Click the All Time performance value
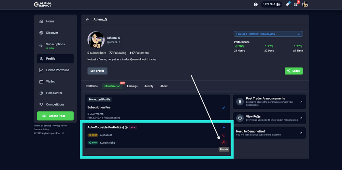Image resolution: width=342 pixels, height=170 pixels. click(x=298, y=47)
